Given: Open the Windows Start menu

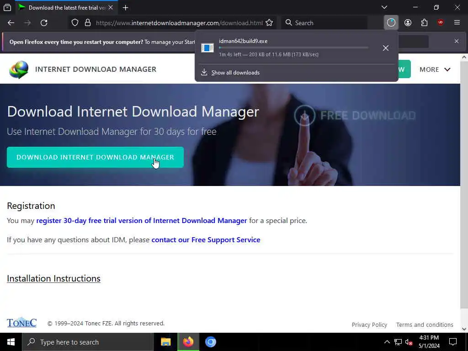Looking at the screenshot, I should coord(11,342).
